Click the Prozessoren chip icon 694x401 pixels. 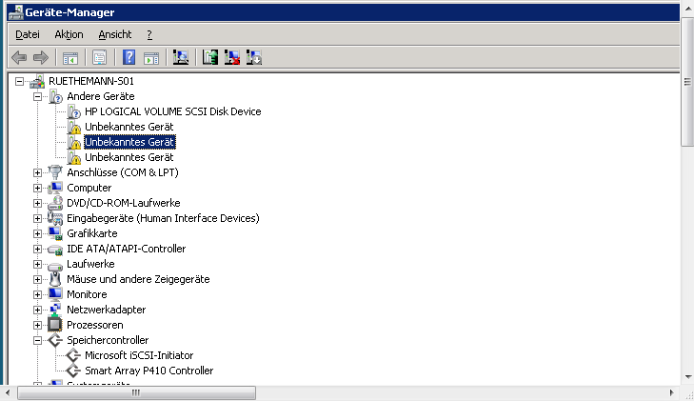click(x=55, y=326)
